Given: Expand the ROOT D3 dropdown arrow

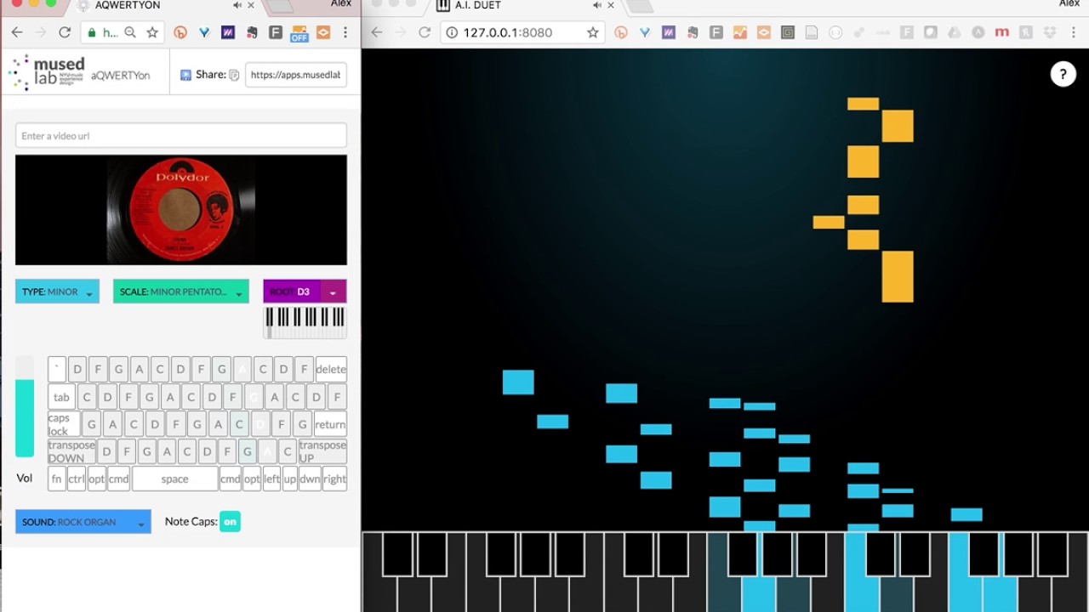Looking at the screenshot, I should point(333,292).
